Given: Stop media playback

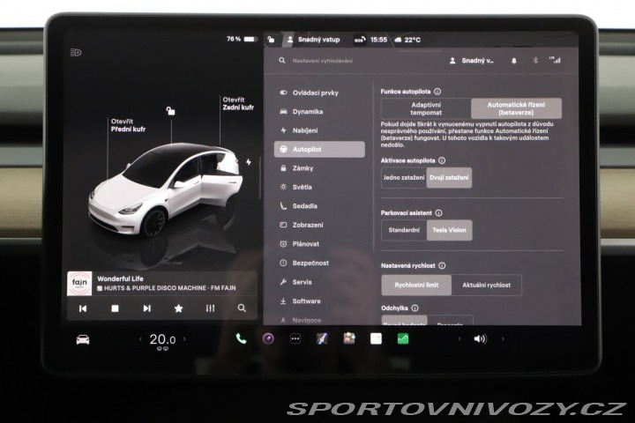Looking at the screenshot, I should coord(115,308).
